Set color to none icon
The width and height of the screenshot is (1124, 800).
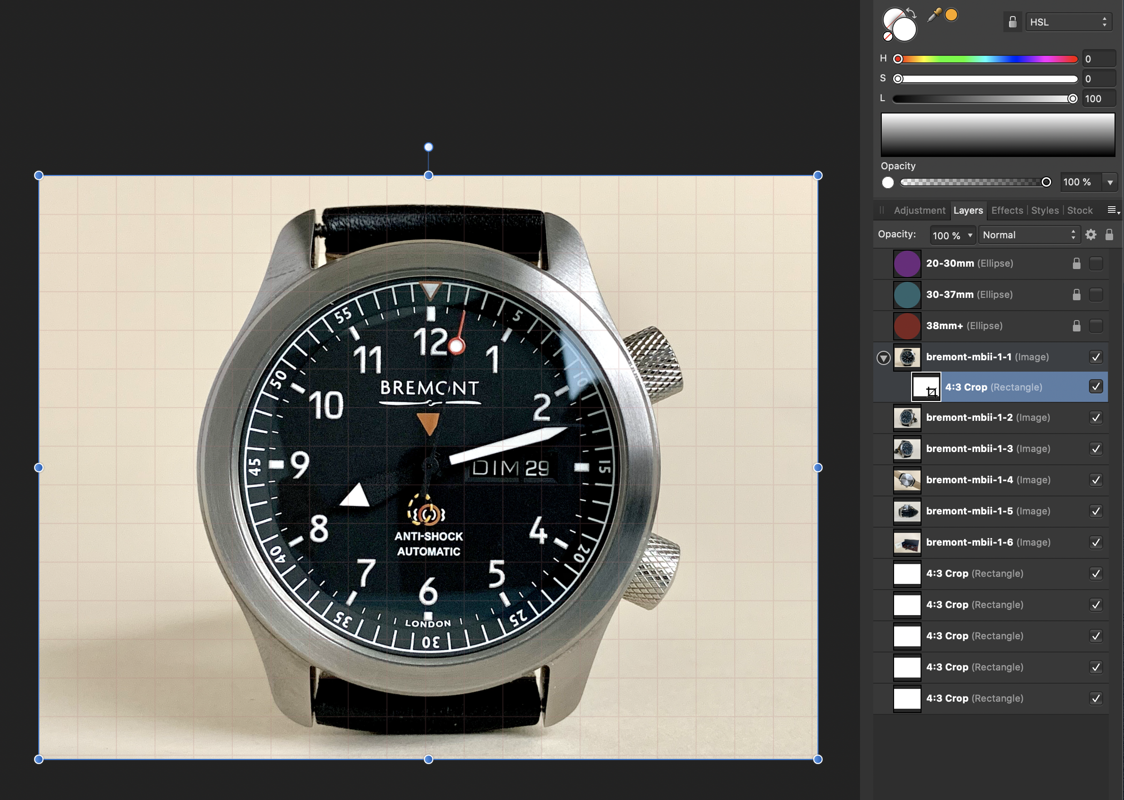click(x=887, y=36)
